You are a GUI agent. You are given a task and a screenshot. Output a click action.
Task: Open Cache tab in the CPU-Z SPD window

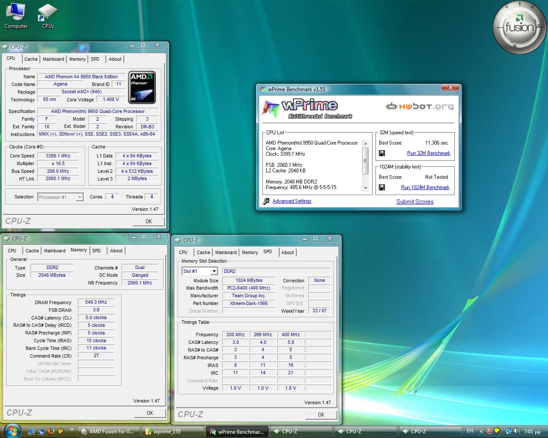(x=203, y=252)
